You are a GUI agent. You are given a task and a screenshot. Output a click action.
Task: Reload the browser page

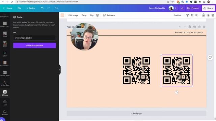[x=12, y=2]
